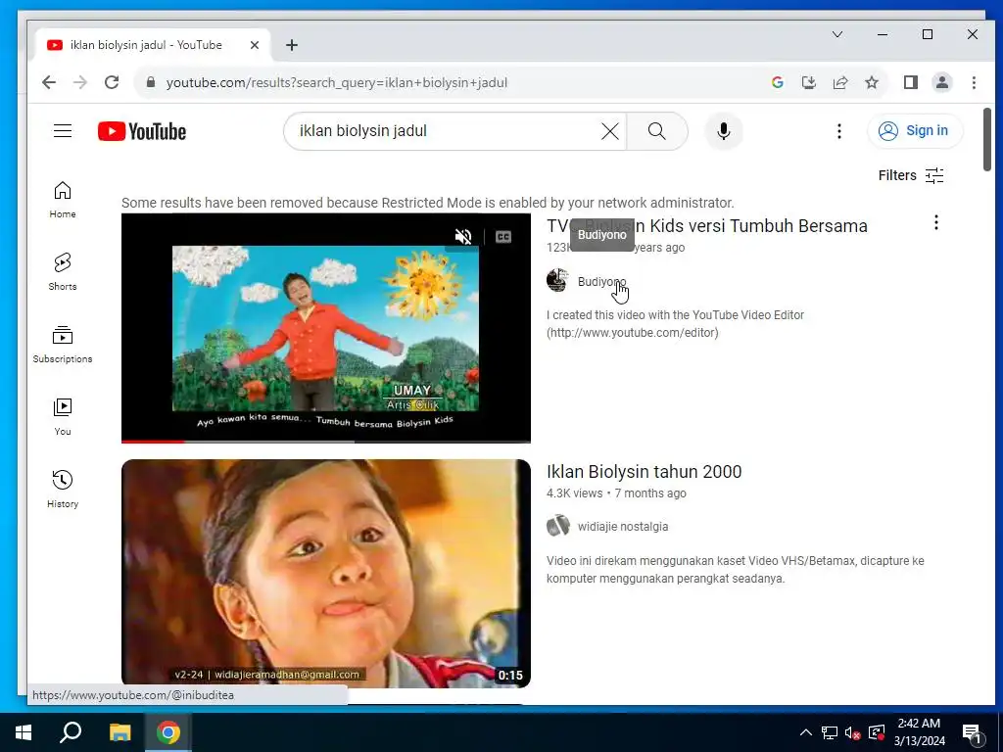
Task: Select the iklan biolysin jadul - YouTube tab
Action: point(152,45)
